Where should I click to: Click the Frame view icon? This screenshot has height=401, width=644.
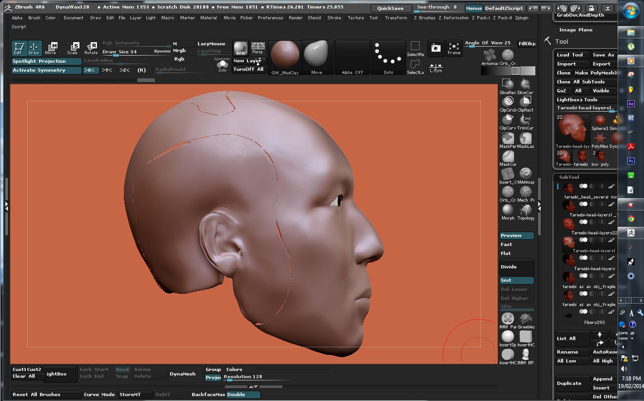coord(454,48)
